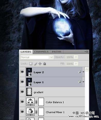Collapse the Layer 2 smart filters arrow
Screen dimensions: 101x120
tap(83, 72)
